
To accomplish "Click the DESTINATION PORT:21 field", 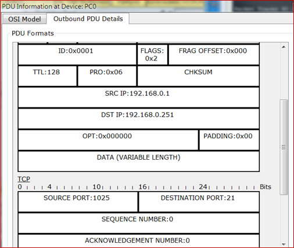I will click(199, 202).
